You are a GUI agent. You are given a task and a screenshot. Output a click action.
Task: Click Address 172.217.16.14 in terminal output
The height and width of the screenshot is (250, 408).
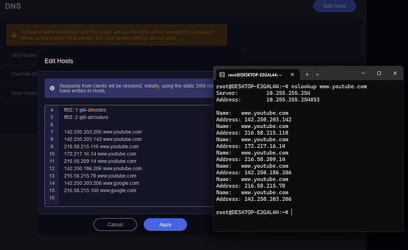tap(251, 146)
